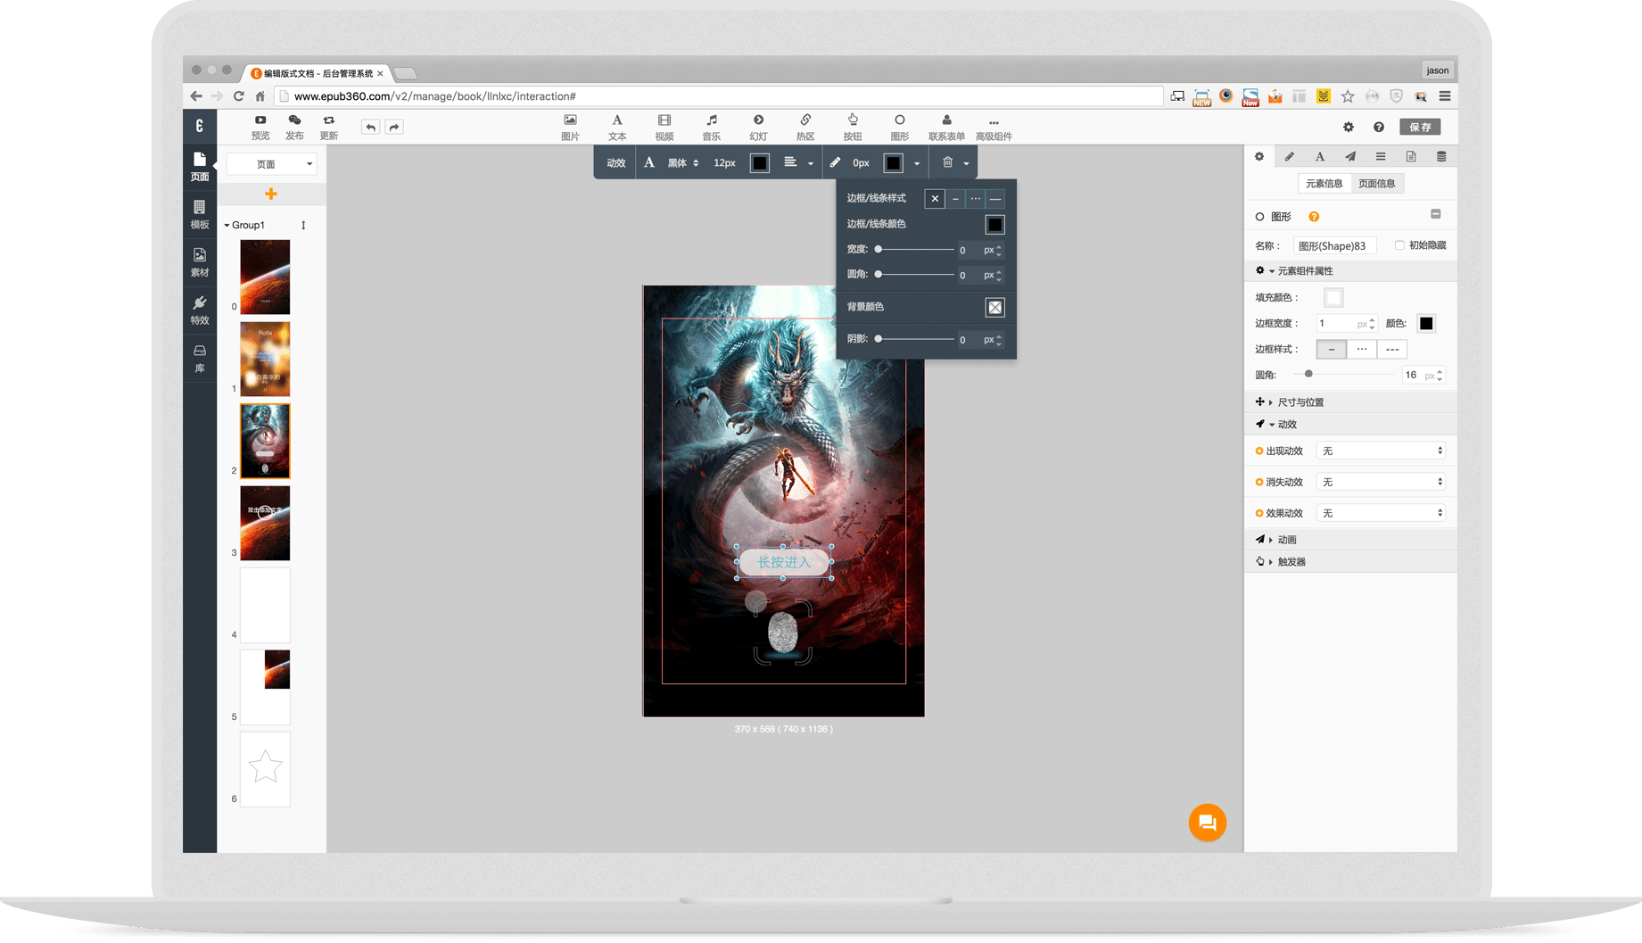Screen dimensions: 1642x943
Task: Insert a video with 视频 tool
Action: (x=664, y=127)
